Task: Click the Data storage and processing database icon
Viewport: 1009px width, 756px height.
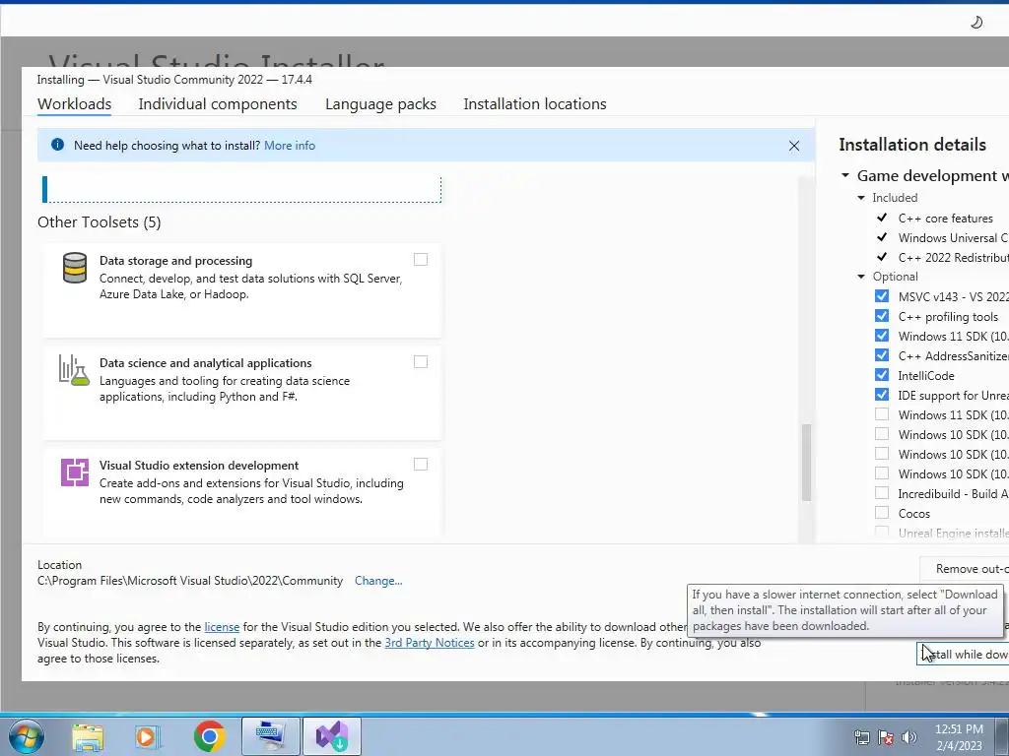Action: [75, 268]
